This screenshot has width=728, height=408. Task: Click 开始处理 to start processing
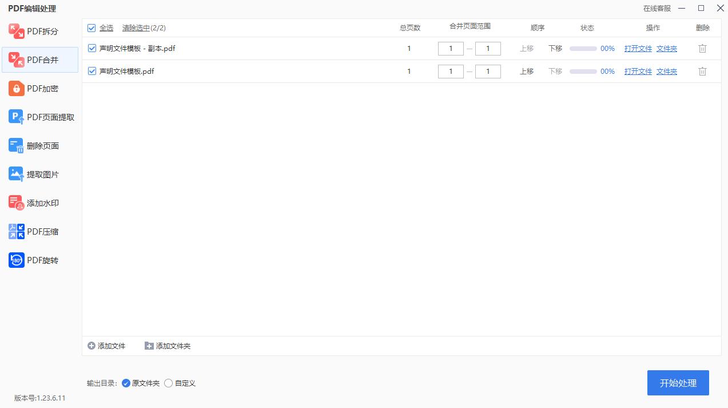tap(678, 383)
